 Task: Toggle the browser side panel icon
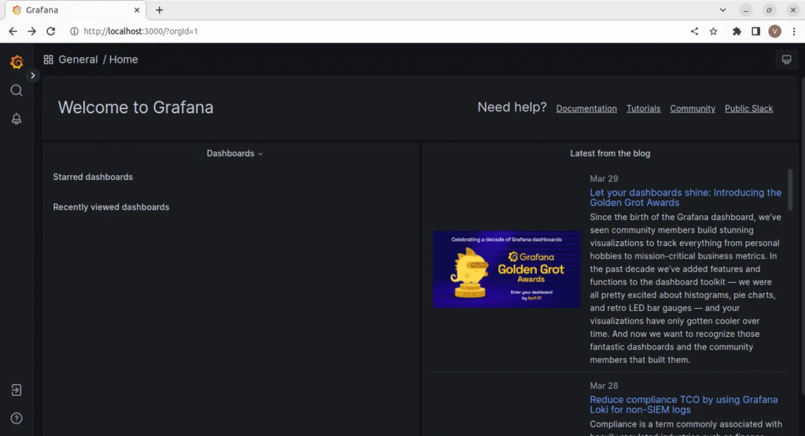[755, 31]
